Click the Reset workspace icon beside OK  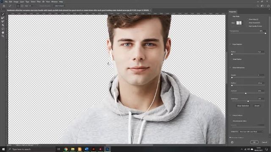(x=232, y=142)
